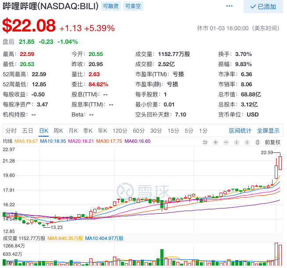Zoom out chart with minus icon
The width and height of the screenshot is (287, 268).
click(x=226, y=142)
